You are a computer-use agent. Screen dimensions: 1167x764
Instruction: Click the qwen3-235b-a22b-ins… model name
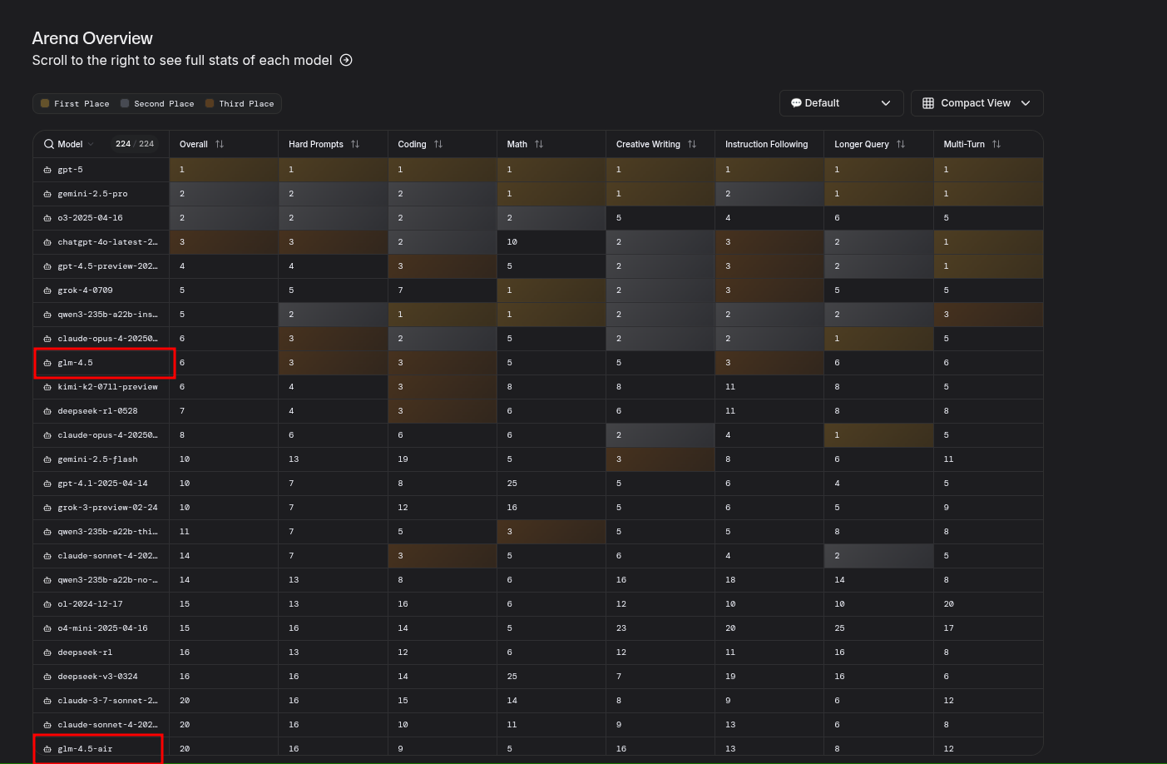[x=107, y=315]
